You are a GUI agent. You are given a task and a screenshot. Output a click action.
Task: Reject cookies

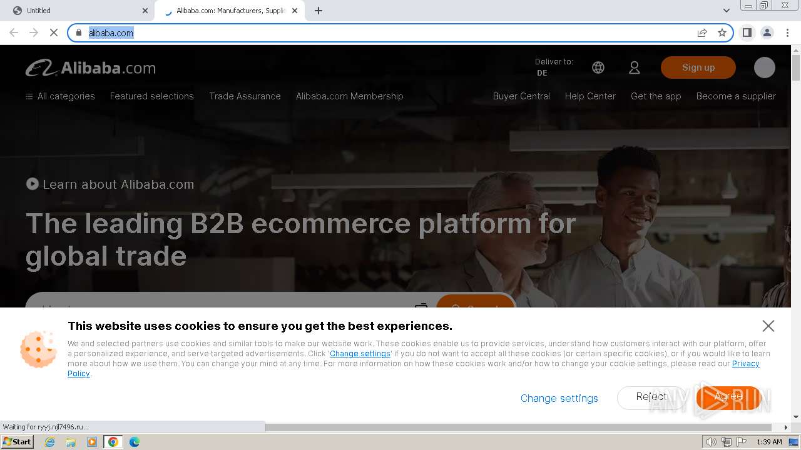click(x=651, y=397)
